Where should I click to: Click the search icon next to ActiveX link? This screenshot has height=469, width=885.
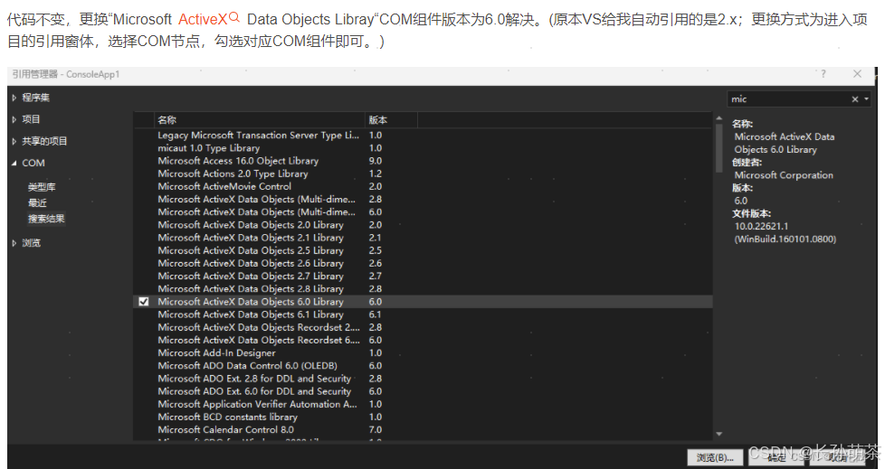[234, 17]
